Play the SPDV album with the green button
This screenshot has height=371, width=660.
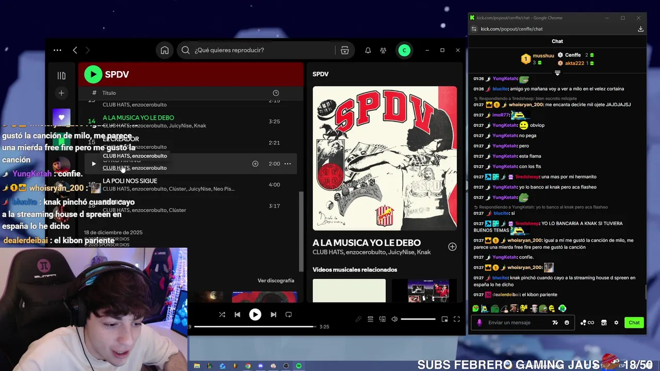point(93,74)
